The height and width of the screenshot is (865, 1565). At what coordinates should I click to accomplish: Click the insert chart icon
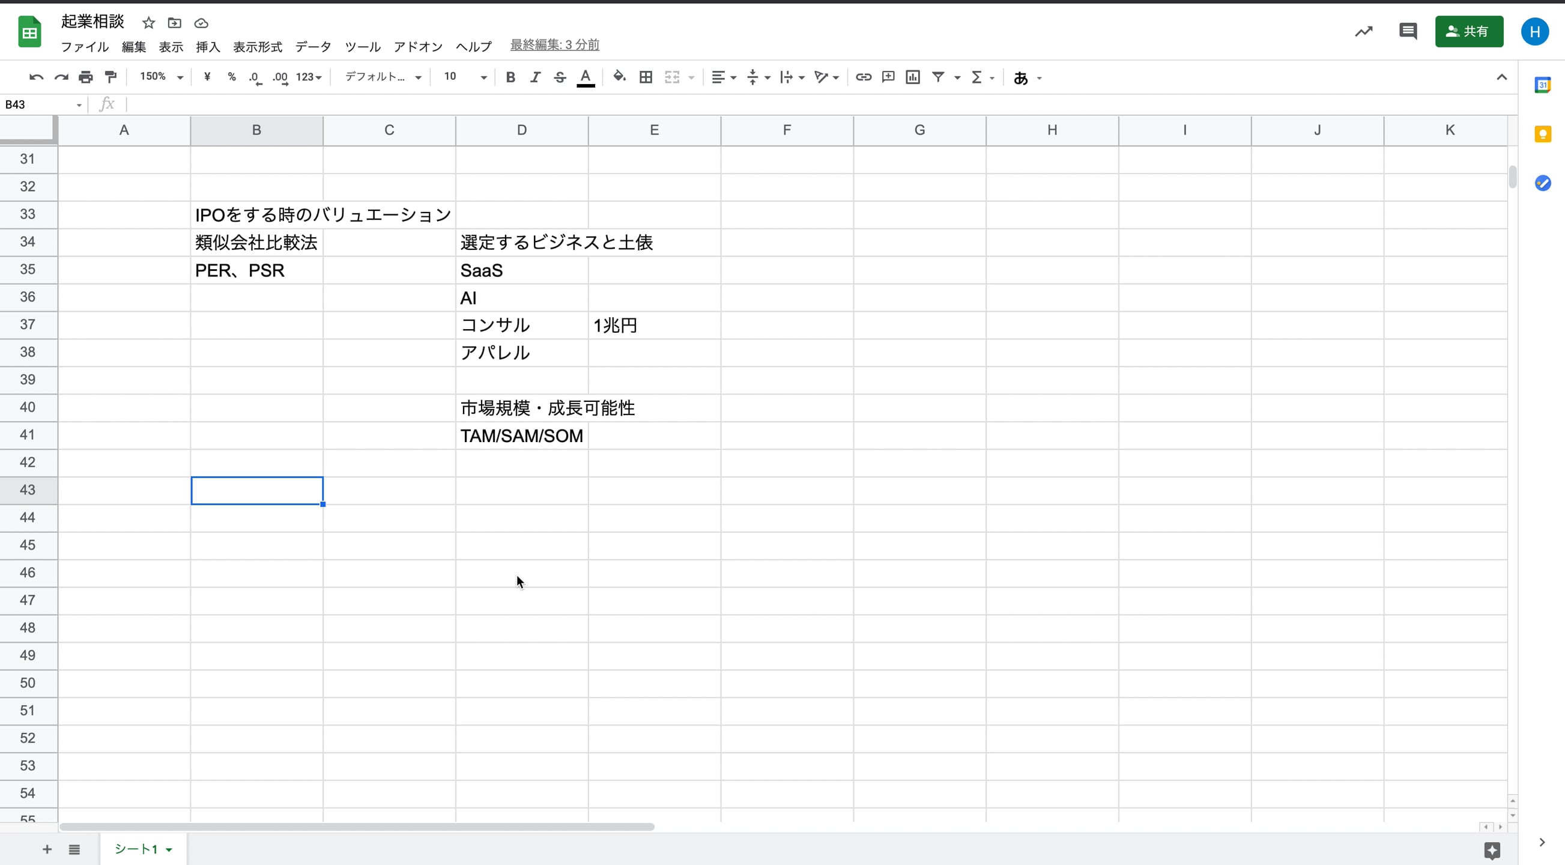point(912,77)
